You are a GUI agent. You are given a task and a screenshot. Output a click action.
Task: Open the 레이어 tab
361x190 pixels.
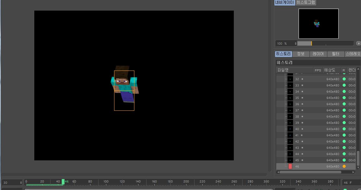click(318, 54)
